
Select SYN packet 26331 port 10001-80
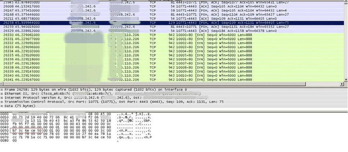click(x=172, y=39)
